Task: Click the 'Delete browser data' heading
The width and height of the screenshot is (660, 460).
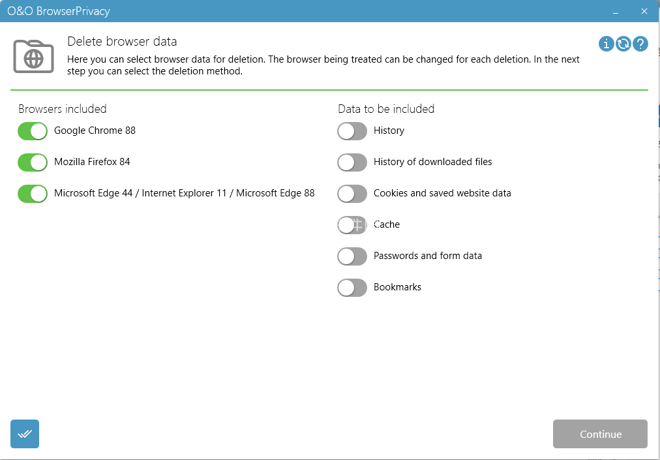Action: point(122,42)
